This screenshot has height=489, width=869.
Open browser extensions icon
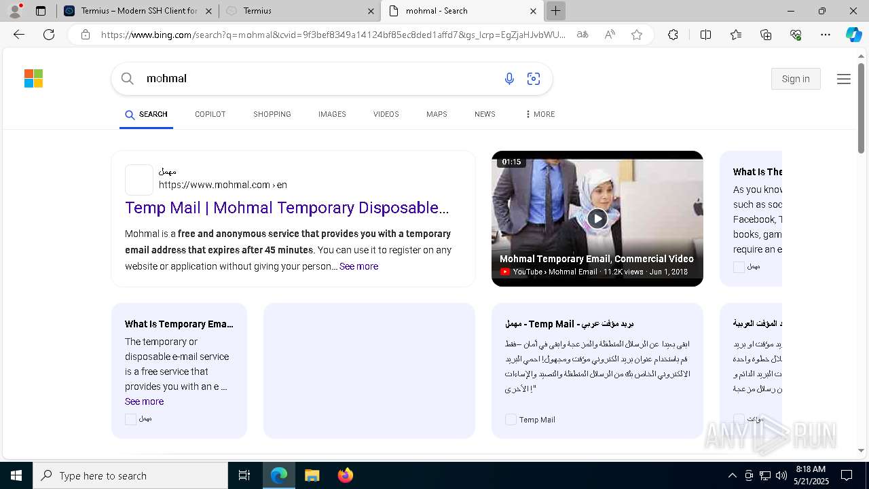[673, 35]
